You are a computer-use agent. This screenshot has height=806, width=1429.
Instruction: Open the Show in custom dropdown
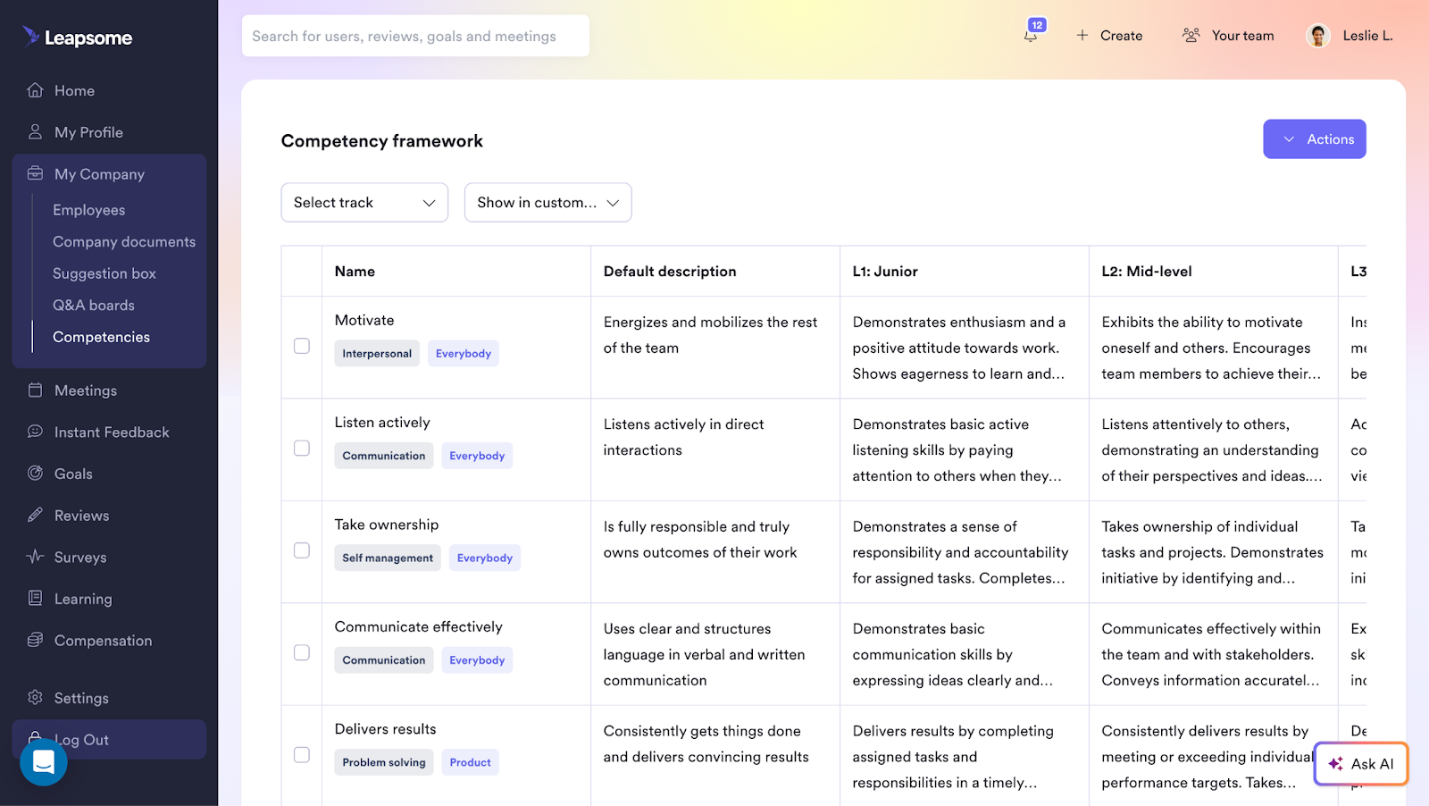click(547, 202)
